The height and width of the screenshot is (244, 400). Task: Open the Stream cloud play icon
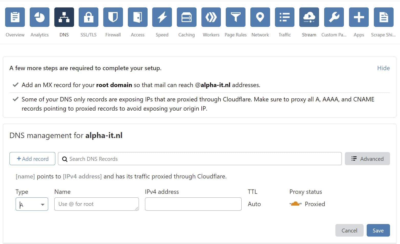click(x=309, y=17)
